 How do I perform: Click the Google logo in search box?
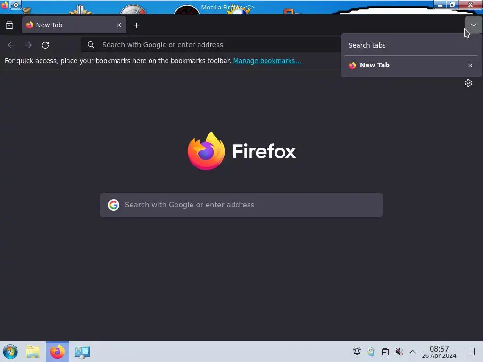(x=114, y=205)
